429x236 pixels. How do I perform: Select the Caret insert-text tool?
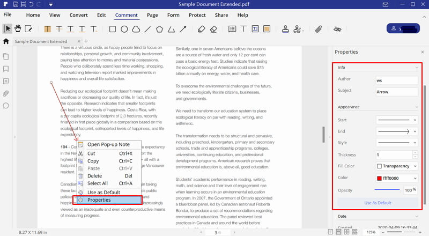pos(94,29)
